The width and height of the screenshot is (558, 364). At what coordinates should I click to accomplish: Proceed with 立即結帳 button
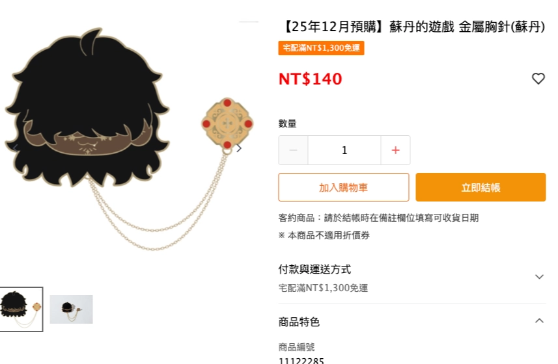tap(481, 187)
